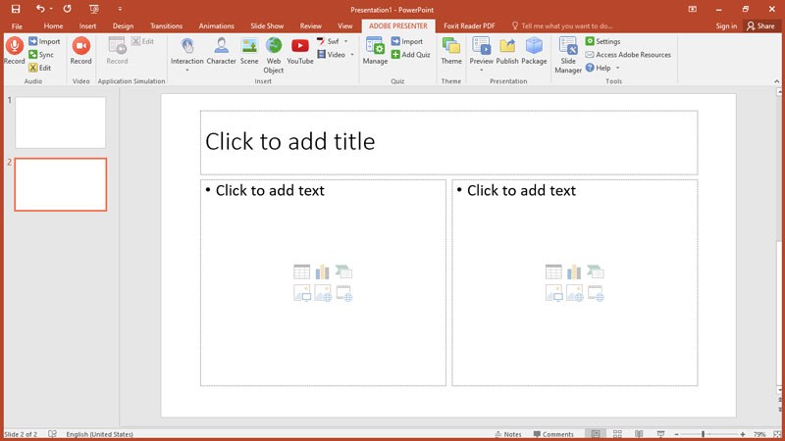Start Slide Show from status bar
This screenshot has height=441, width=785.
(660, 434)
